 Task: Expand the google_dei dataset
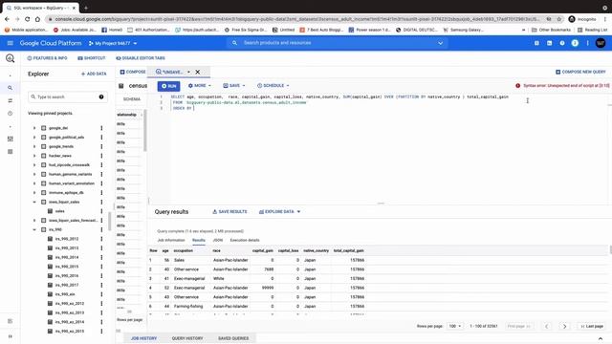point(34,128)
